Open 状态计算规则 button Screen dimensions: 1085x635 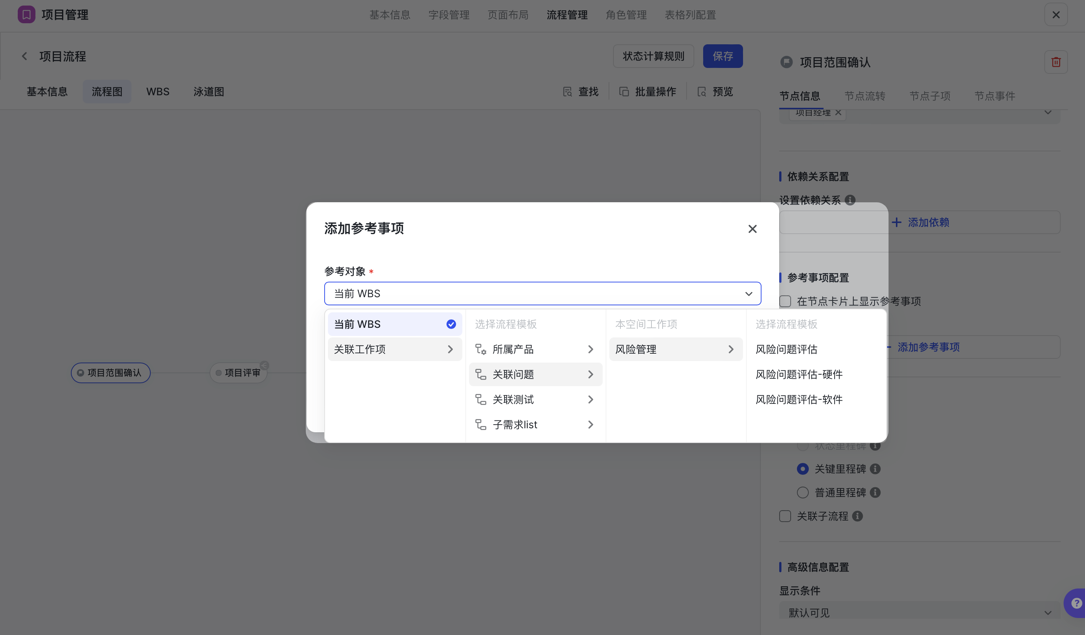click(x=653, y=56)
